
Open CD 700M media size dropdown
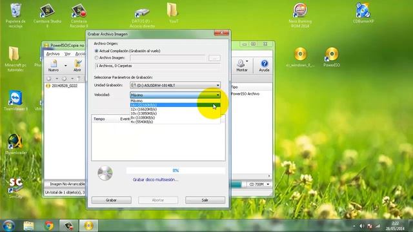click(259, 184)
